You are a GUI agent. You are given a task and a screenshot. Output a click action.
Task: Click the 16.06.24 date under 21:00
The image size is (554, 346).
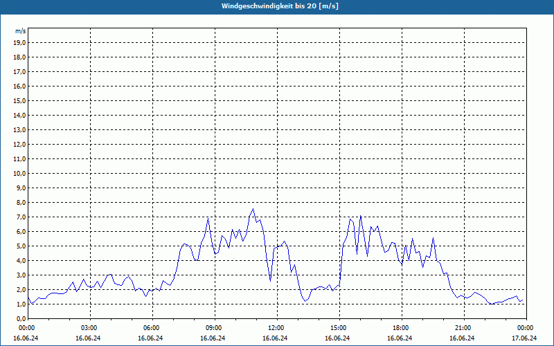pos(462,338)
